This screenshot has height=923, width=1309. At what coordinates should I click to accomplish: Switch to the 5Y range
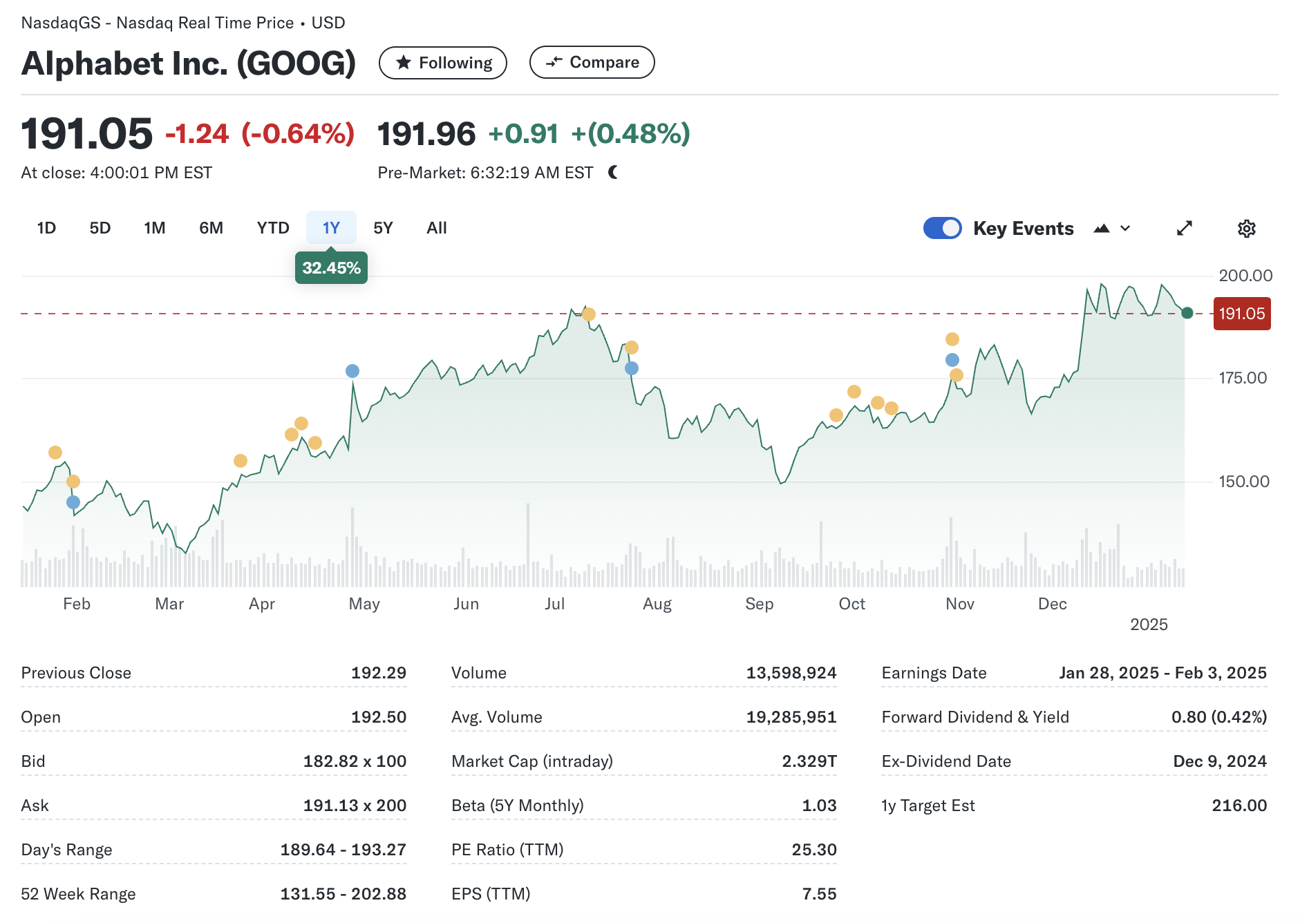click(x=383, y=228)
